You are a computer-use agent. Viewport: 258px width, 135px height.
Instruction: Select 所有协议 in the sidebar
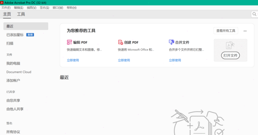pos(13,132)
